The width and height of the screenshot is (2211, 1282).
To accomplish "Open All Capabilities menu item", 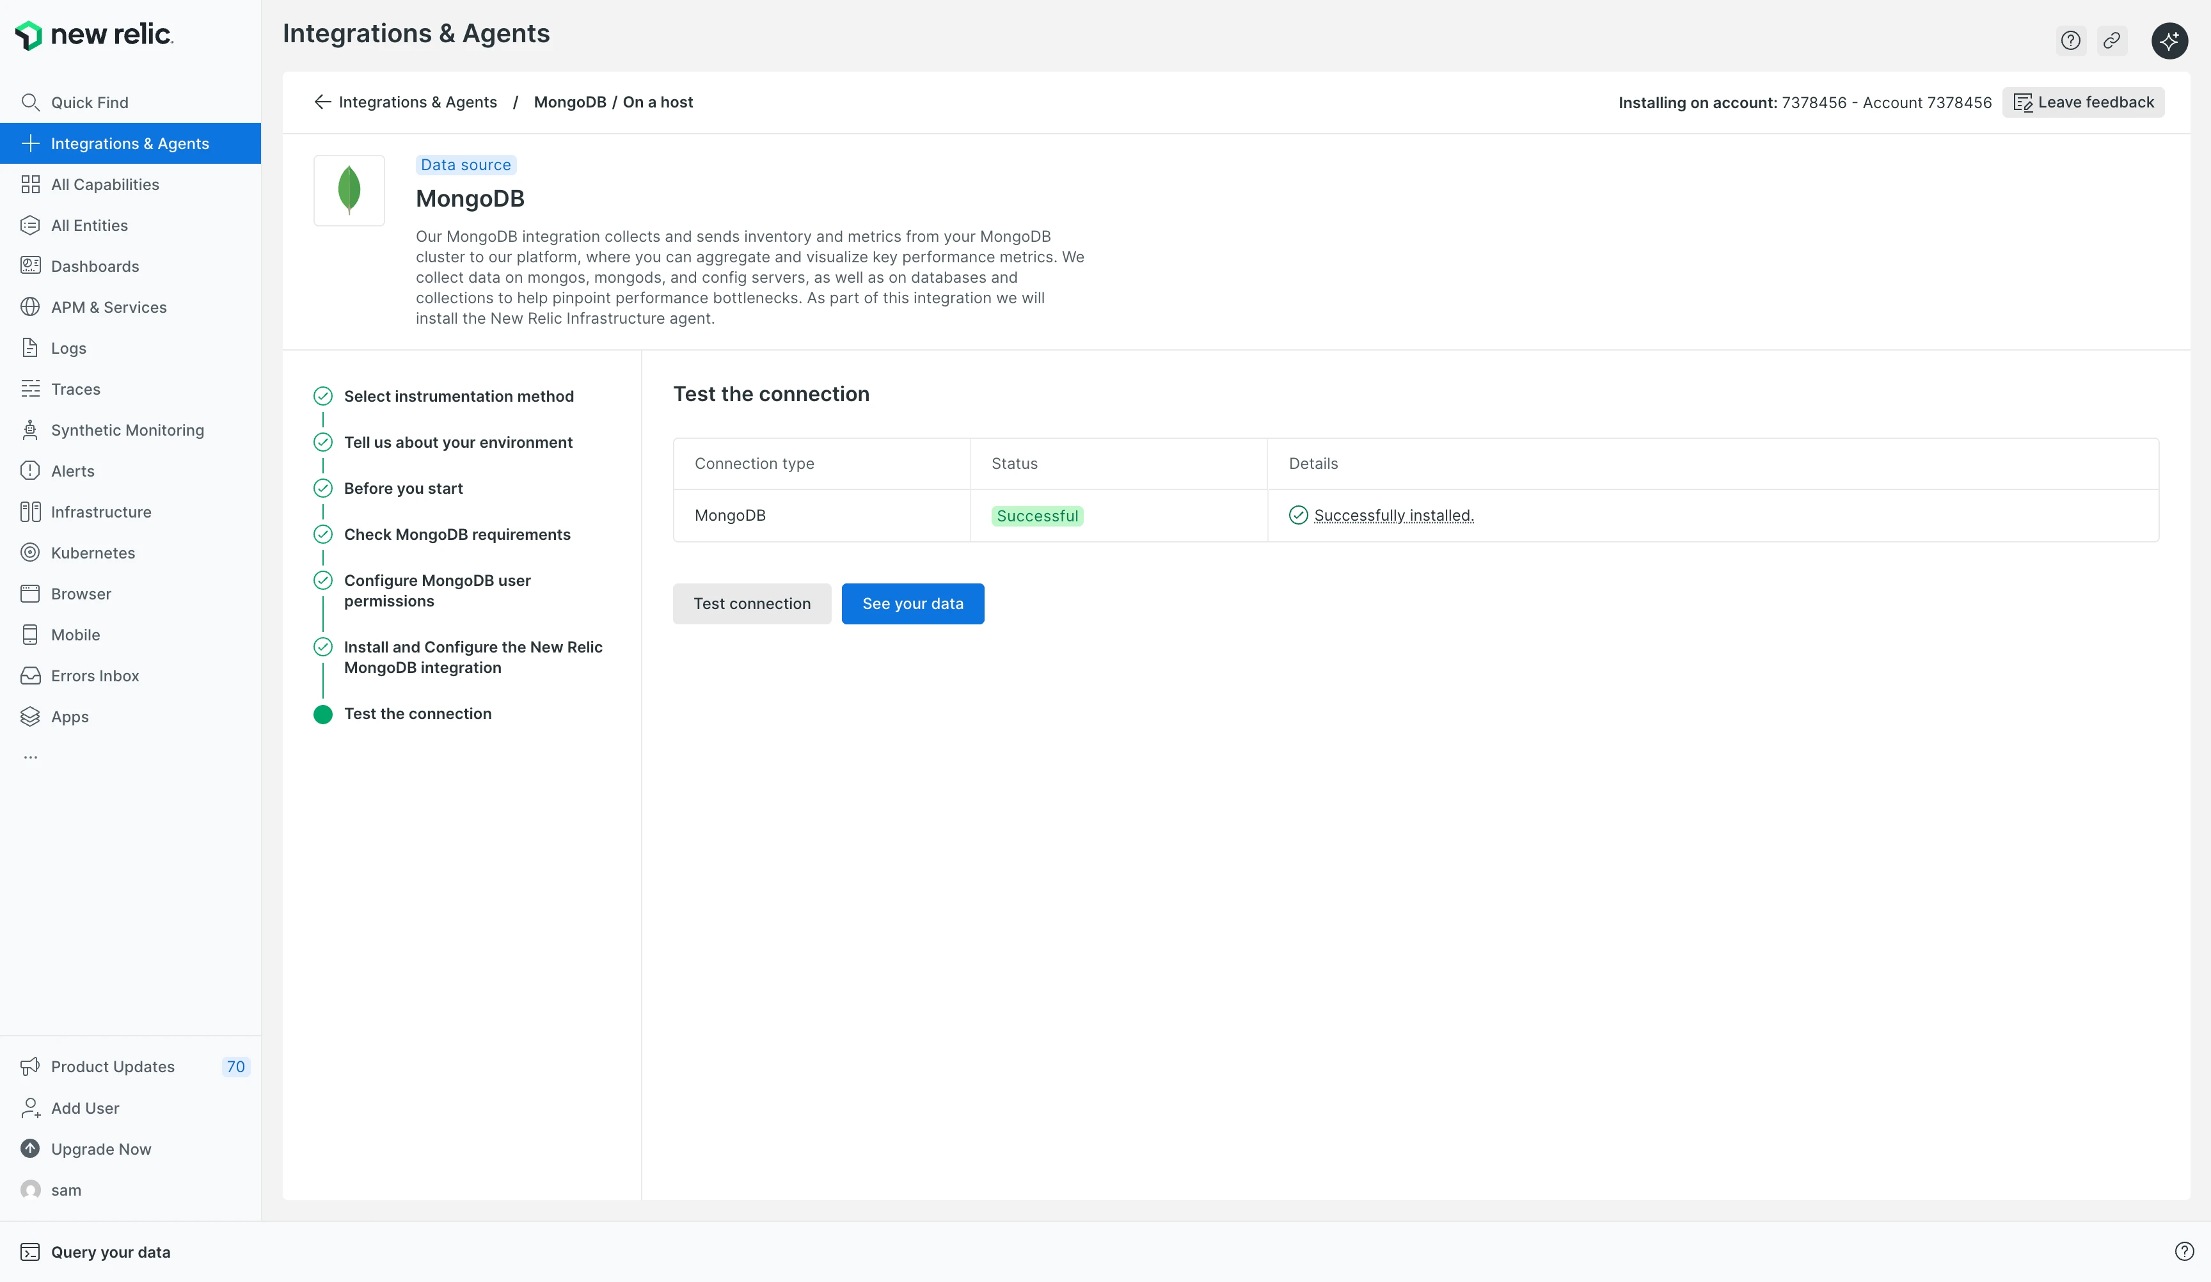I will coord(131,184).
